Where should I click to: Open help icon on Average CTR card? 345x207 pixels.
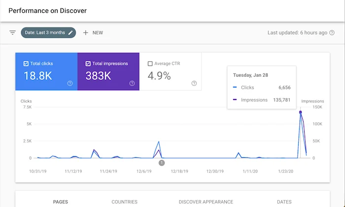[x=194, y=83]
